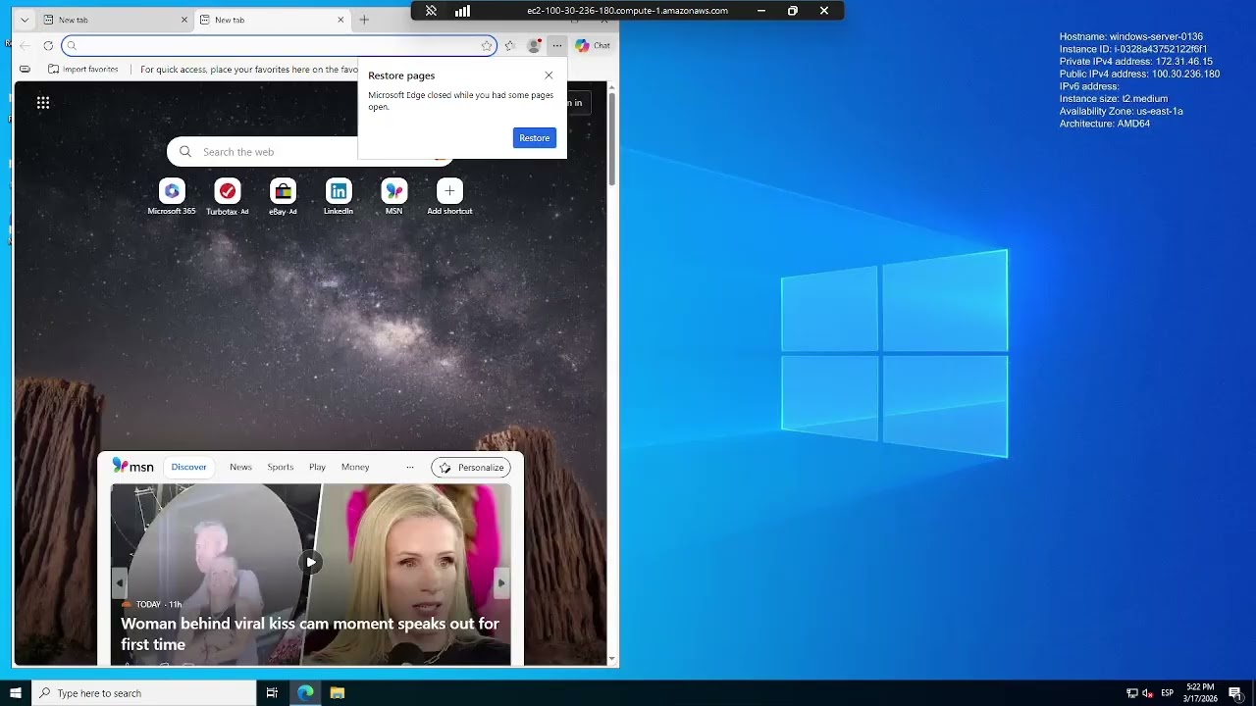The image size is (1256, 706).
Task: Click the MSN logo in feed
Action: pos(132,467)
